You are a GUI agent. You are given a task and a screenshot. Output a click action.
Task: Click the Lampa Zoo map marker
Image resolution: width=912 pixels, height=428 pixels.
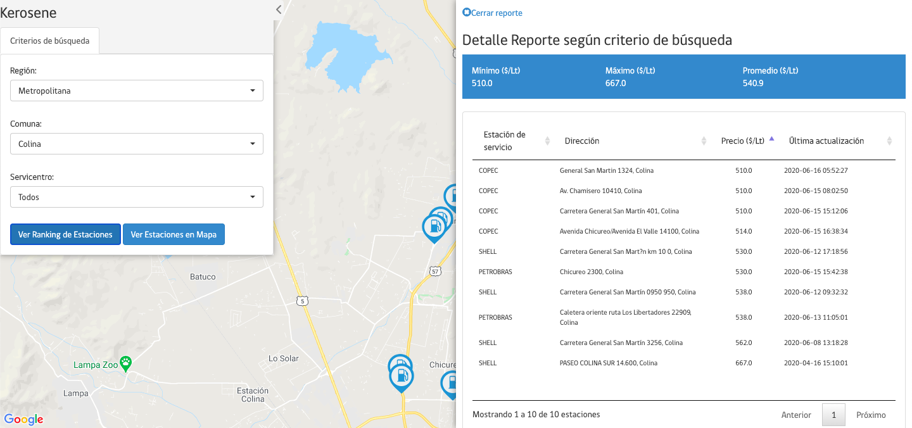[126, 363]
